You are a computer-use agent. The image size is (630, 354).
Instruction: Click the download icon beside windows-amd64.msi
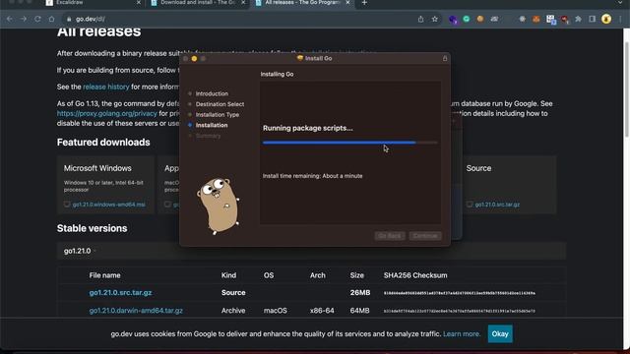tap(67, 205)
